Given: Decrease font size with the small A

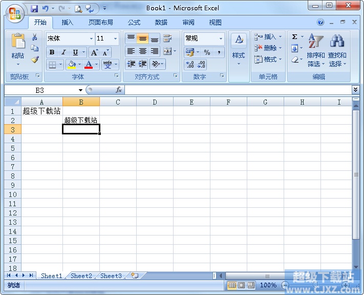Looking at the screenshot, I should click(105, 52).
